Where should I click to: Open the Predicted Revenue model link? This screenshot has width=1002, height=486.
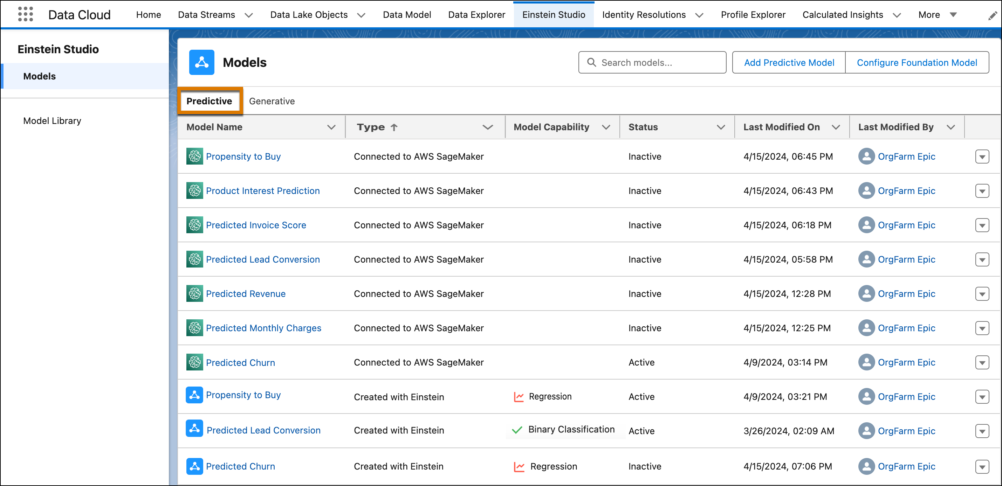(246, 294)
